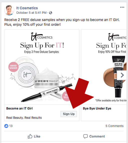
Task: Click the Become an IT Girl headline
Action: pos(20,108)
